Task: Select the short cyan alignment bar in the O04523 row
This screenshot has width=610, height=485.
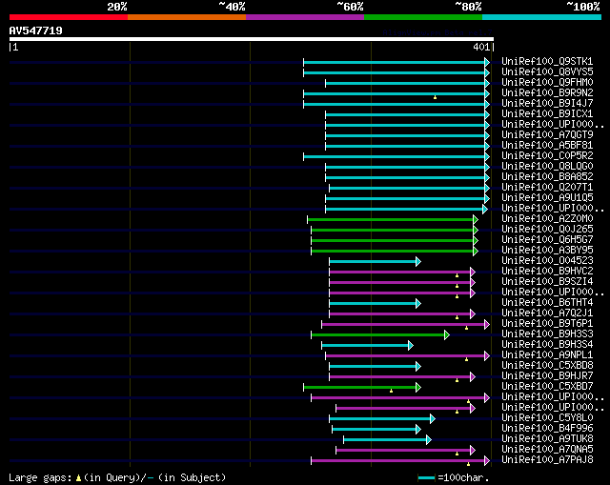Action: 373,262
